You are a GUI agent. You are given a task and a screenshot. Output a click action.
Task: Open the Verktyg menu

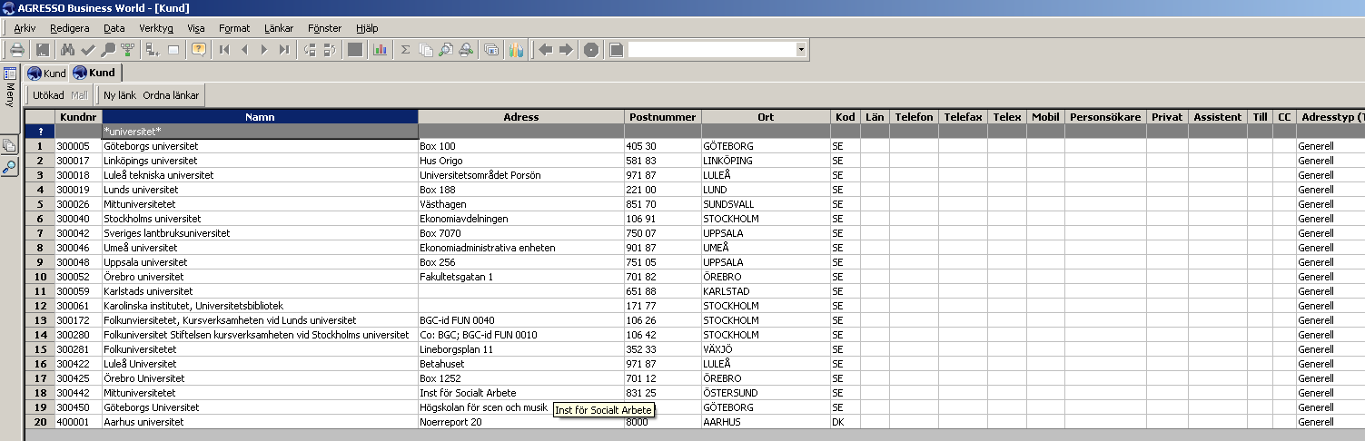(156, 28)
